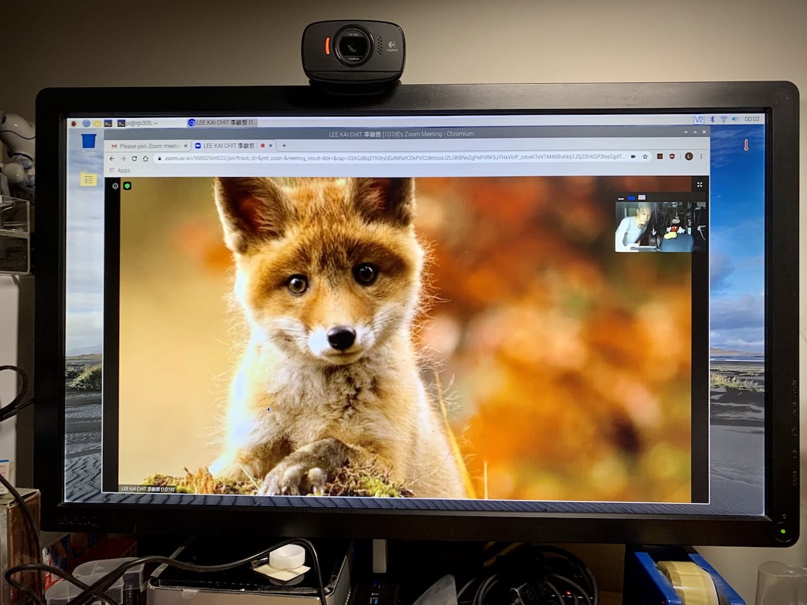Reload the Zoom page
Screen dimensions: 807x605
[134, 158]
